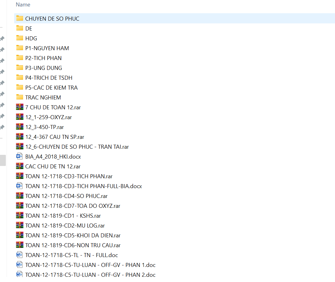
Task: Select the BIA_A4_2018_HKI.docx Word icon
Action: click(20, 156)
